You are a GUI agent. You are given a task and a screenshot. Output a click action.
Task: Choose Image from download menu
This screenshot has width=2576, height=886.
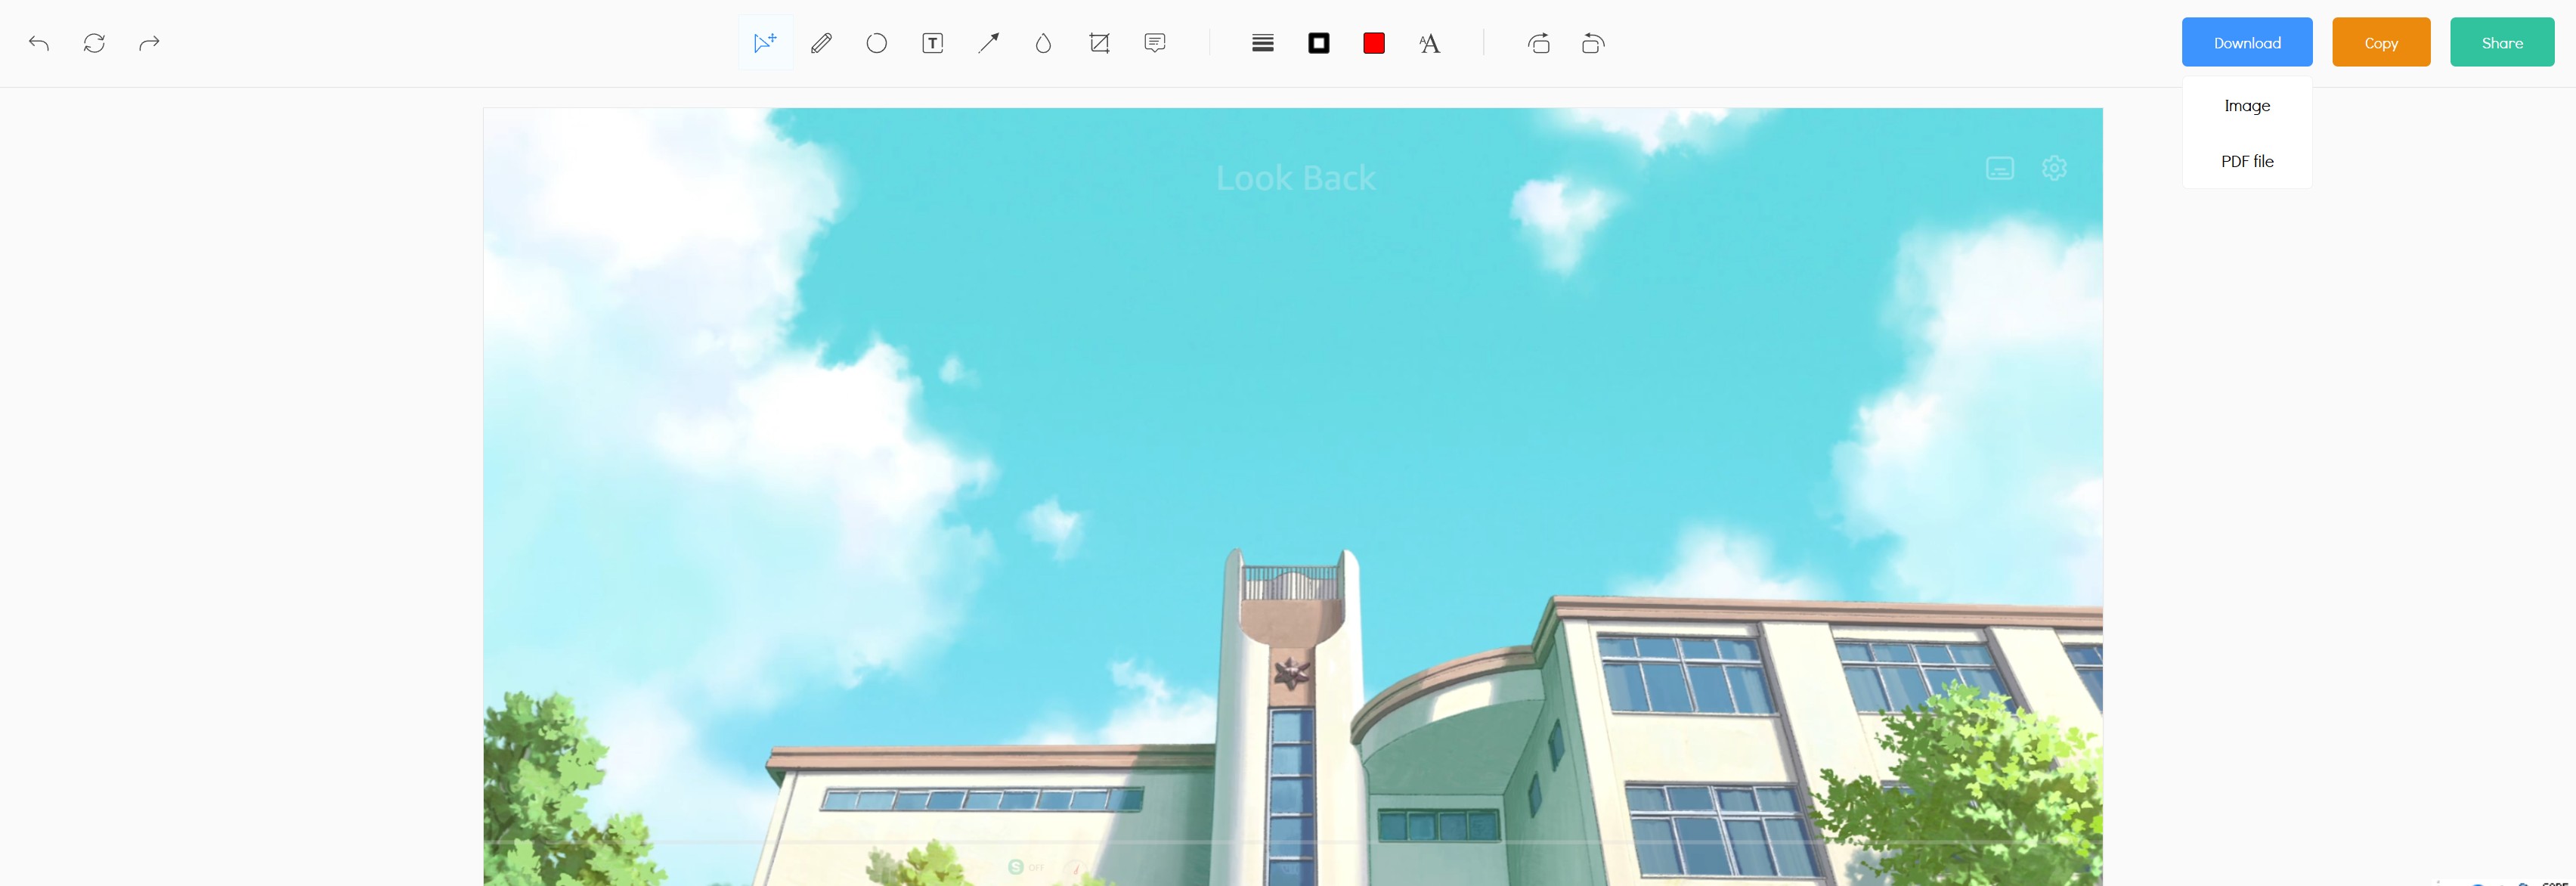(x=2247, y=105)
